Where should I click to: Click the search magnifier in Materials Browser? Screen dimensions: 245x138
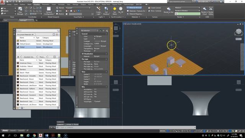(58, 31)
